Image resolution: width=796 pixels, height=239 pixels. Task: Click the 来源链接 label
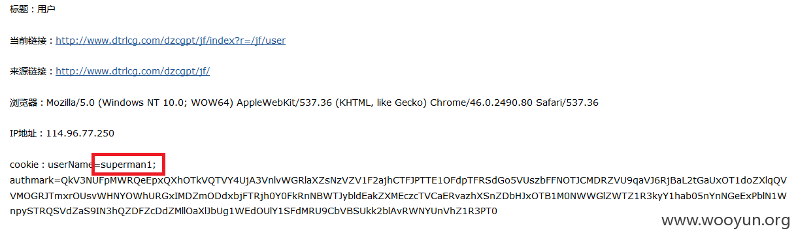[x=28, y=71]
